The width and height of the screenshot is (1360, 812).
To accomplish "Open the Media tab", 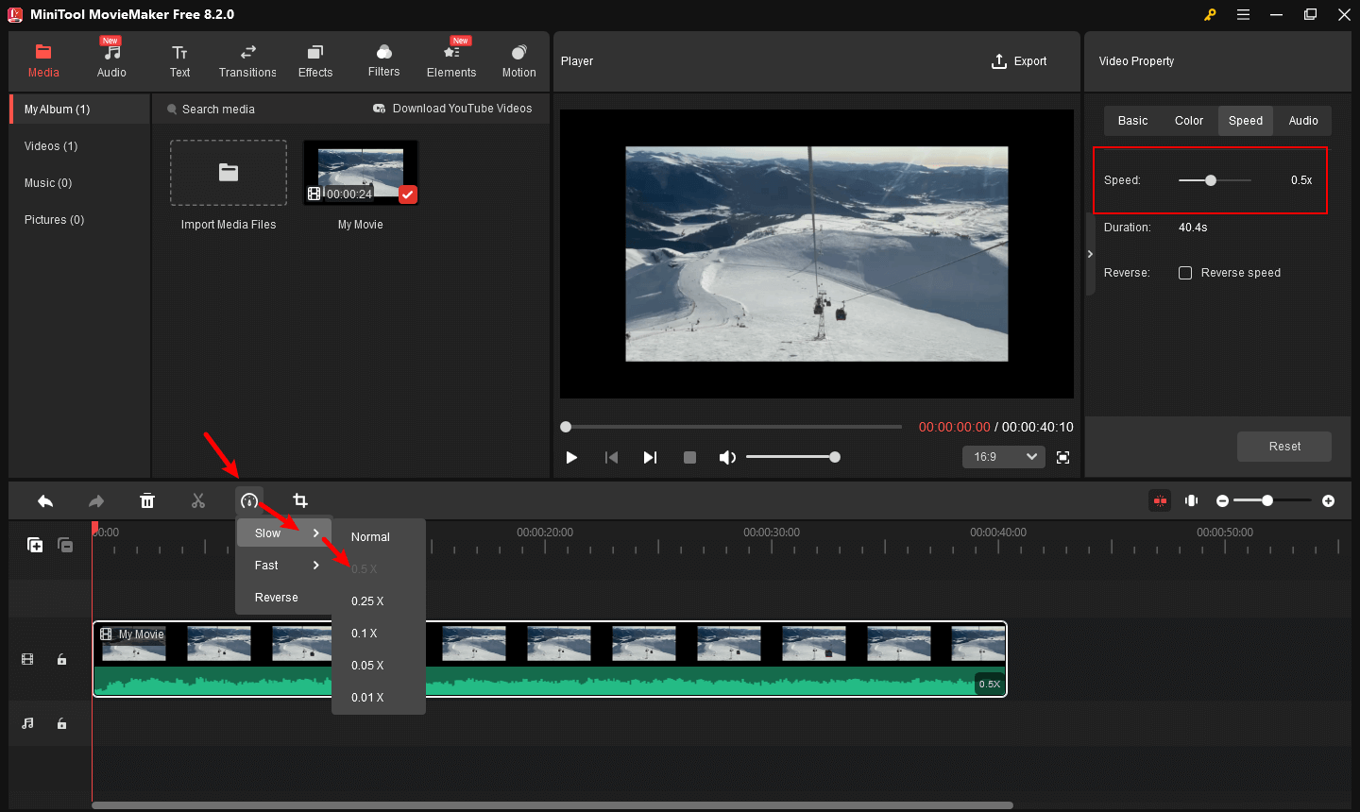I will [43, 61].
